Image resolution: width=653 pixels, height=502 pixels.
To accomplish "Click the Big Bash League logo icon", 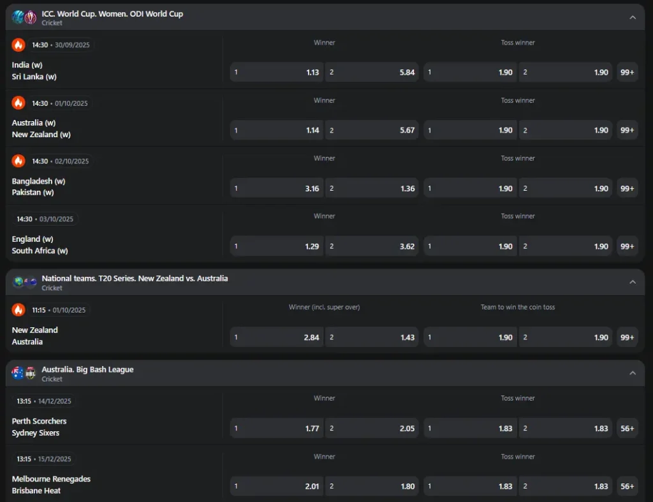I will click(24, 373).
